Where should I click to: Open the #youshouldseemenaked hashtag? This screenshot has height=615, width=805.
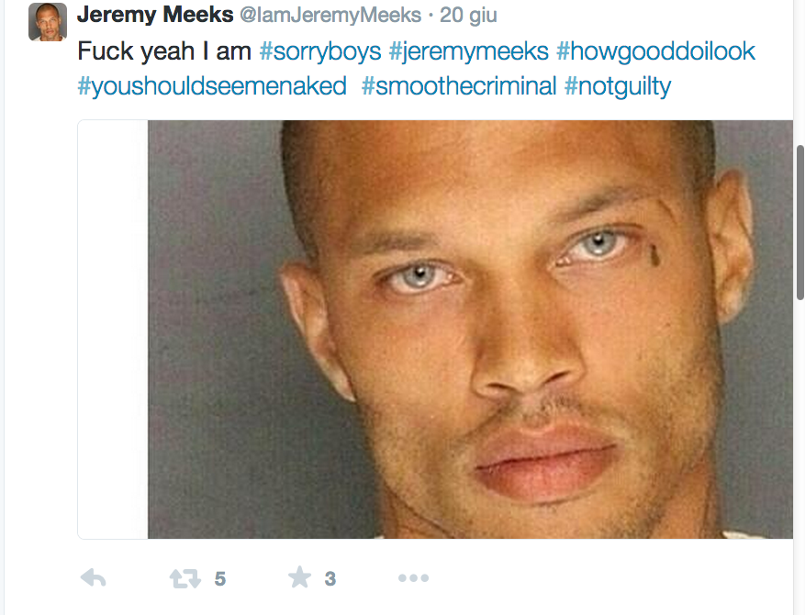pos(212,86)
